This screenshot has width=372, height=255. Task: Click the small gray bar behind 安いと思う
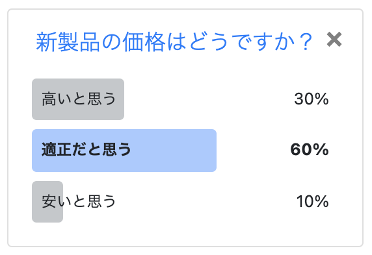[47, 202]
